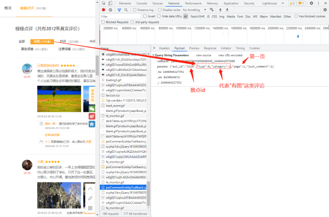The width and height of the screenshot is (329, 217).
Task: Click view source link
Action: [x=203, y=55]
